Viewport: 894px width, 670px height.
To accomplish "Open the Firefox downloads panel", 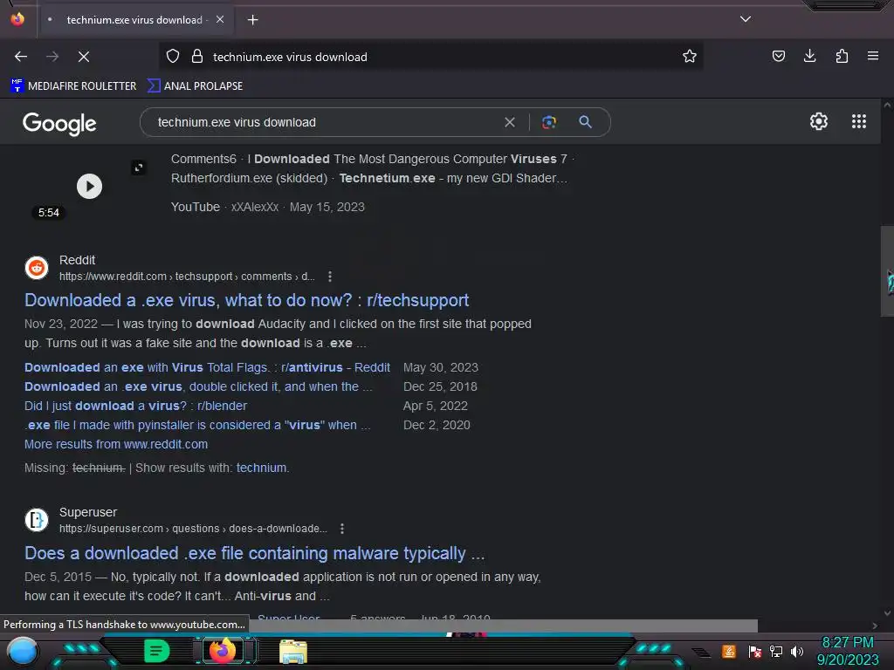I will (x=809, y=57).
